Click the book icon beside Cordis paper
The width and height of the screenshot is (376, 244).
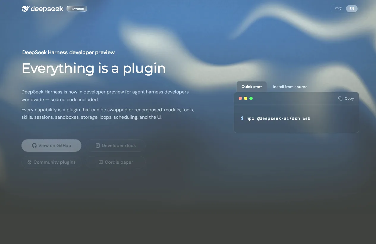click(x=101, y=162)
